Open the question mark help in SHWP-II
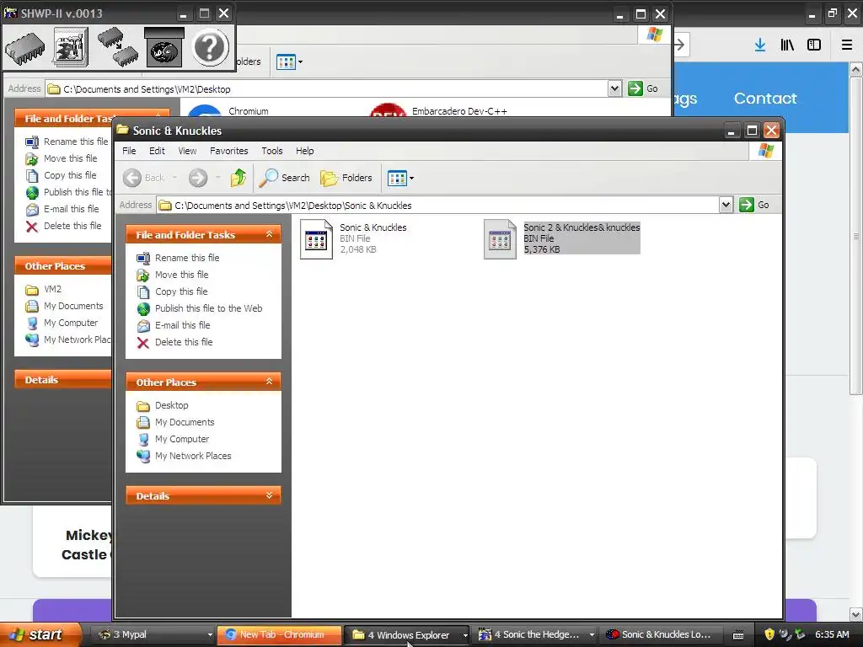Screen dimensions: 863x647 (210, 47)
